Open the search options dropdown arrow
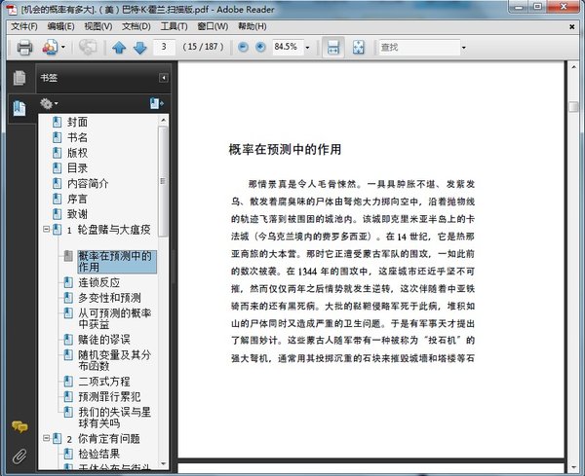 464,48
